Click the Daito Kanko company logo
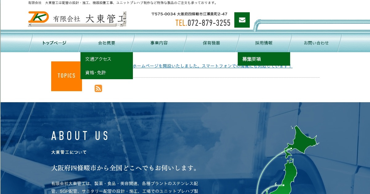 tap(76, 17)
